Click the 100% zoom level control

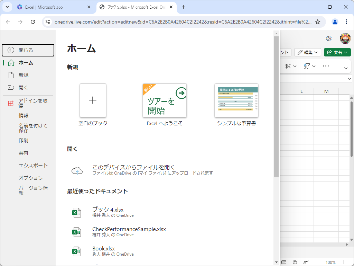point(330,262)
